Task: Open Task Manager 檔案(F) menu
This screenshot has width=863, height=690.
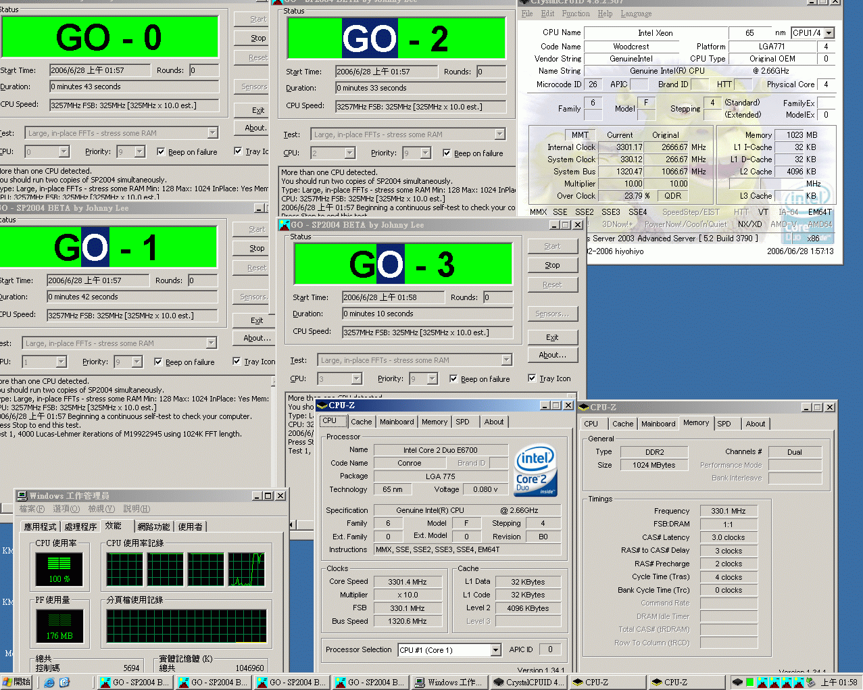Action: tap(32, 509)
